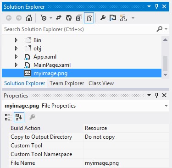This screenshot has width=172, height=168.
Task: Expand the obj folder node
Action: (16, 49)
